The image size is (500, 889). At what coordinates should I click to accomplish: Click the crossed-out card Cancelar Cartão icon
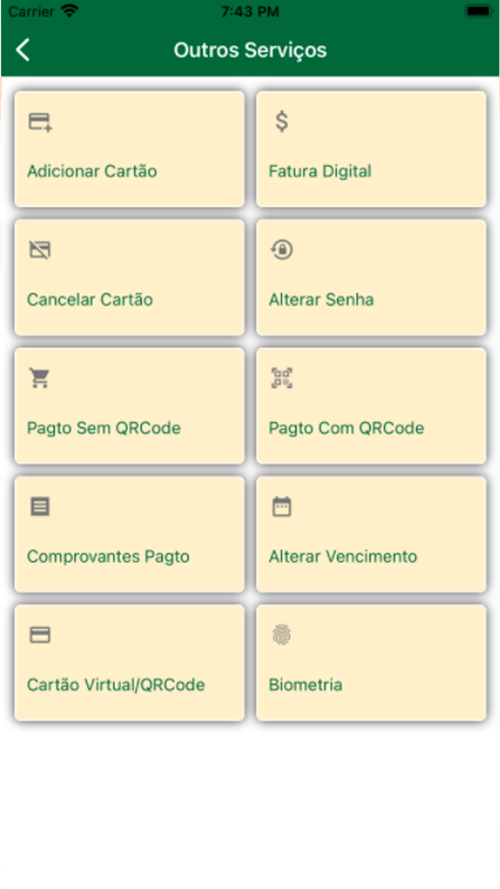39,250
